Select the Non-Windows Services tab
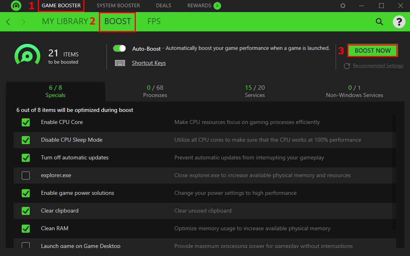Screen dimensions: 410x256 click(x=355, y=91)
